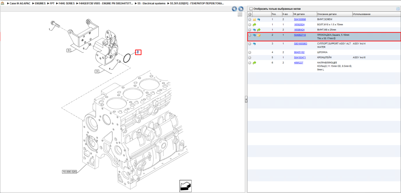Sort by the Поз. column header
The height and width of the screenshot is (193, 401).
pyautogui.click(x=276, y=14)
